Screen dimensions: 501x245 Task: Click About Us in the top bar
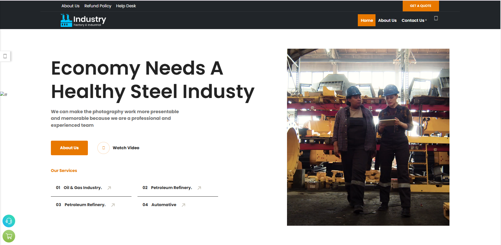point(70,6)
